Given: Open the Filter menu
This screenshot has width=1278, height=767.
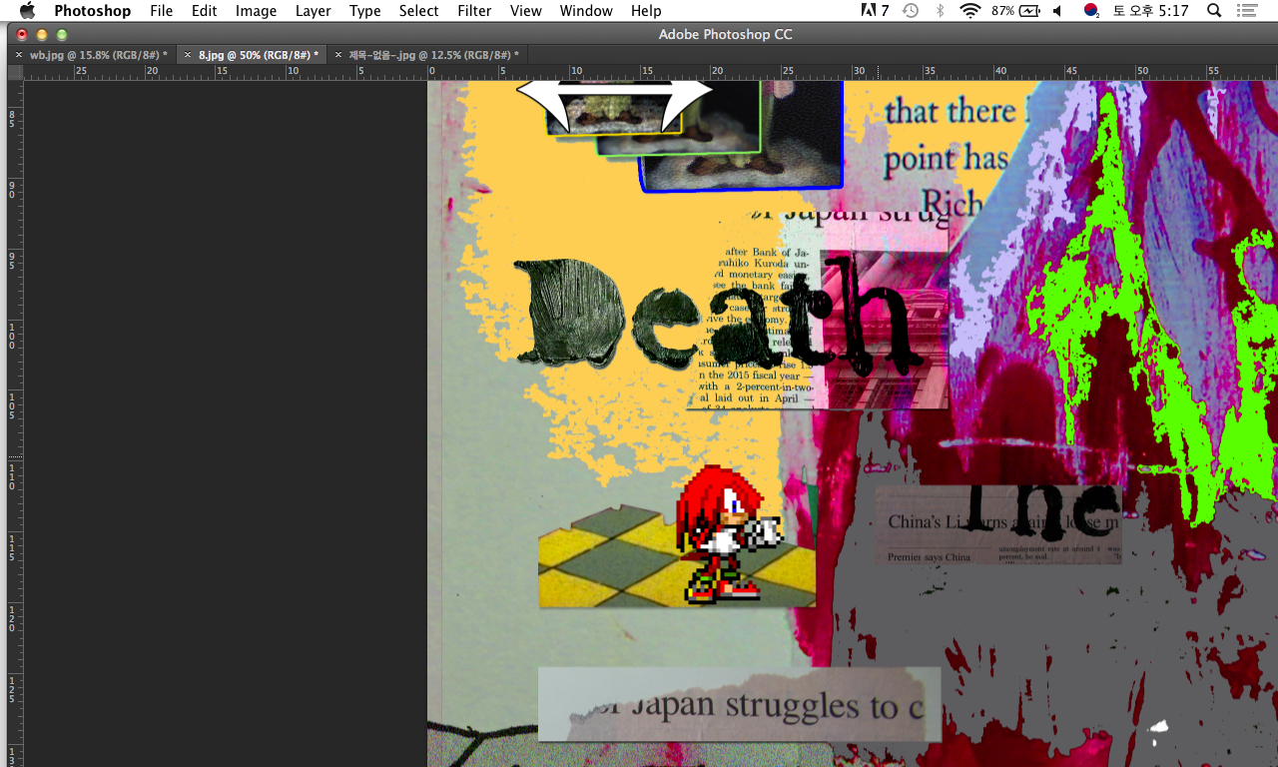Looking at the screenshot, I should 474,11.
